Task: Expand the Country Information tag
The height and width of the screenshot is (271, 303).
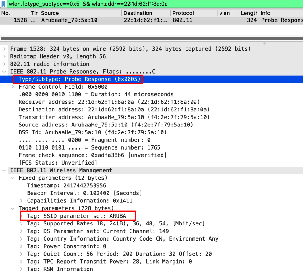Action: tap(21, 239)
